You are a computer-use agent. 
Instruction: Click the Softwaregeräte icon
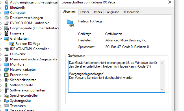pos(6,85)
